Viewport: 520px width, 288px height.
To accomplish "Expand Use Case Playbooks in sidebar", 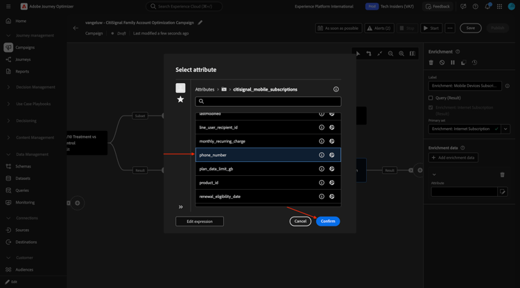I will (8, 104).
